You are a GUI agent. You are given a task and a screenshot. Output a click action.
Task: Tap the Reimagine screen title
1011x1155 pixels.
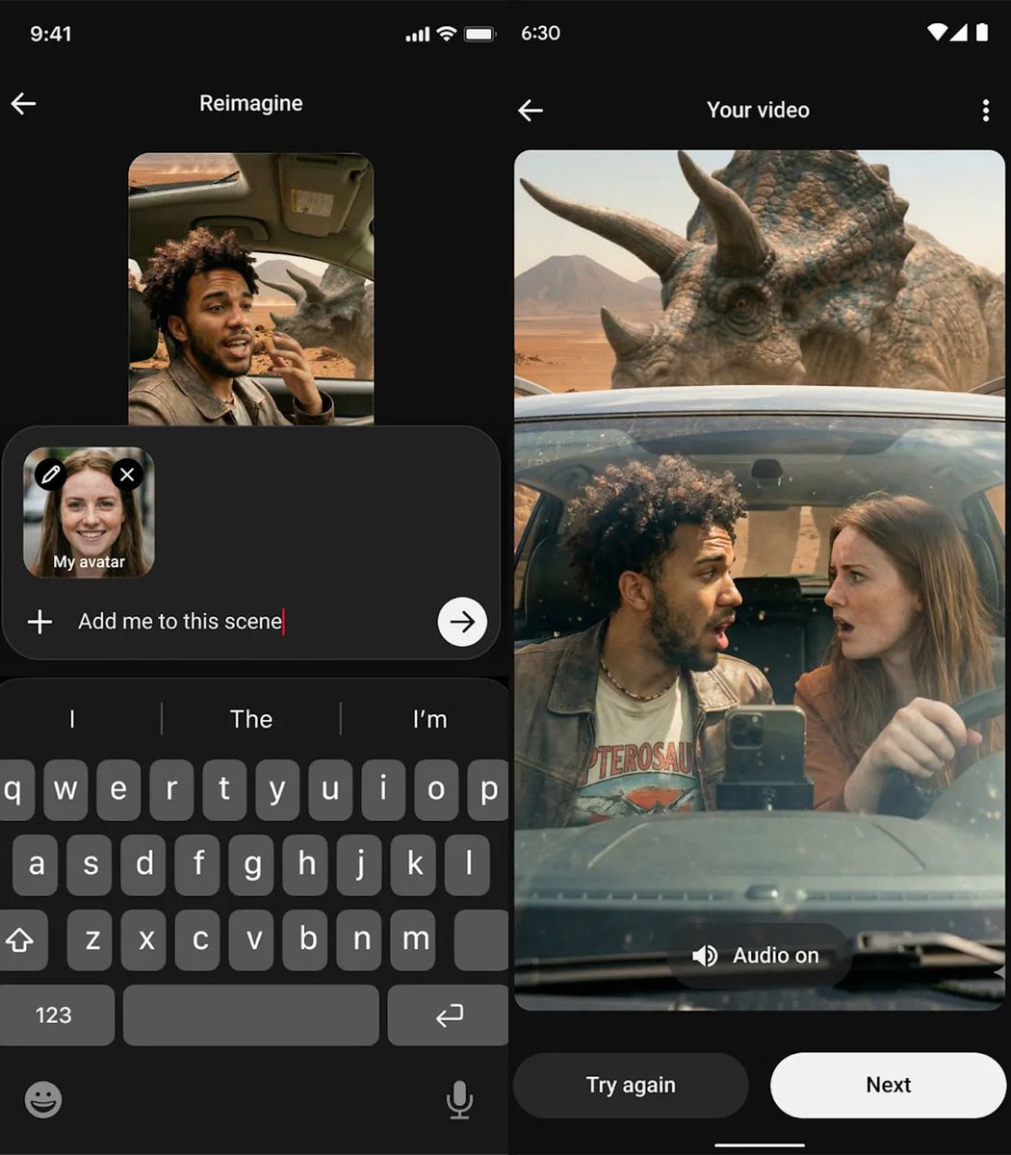point(251,104)
